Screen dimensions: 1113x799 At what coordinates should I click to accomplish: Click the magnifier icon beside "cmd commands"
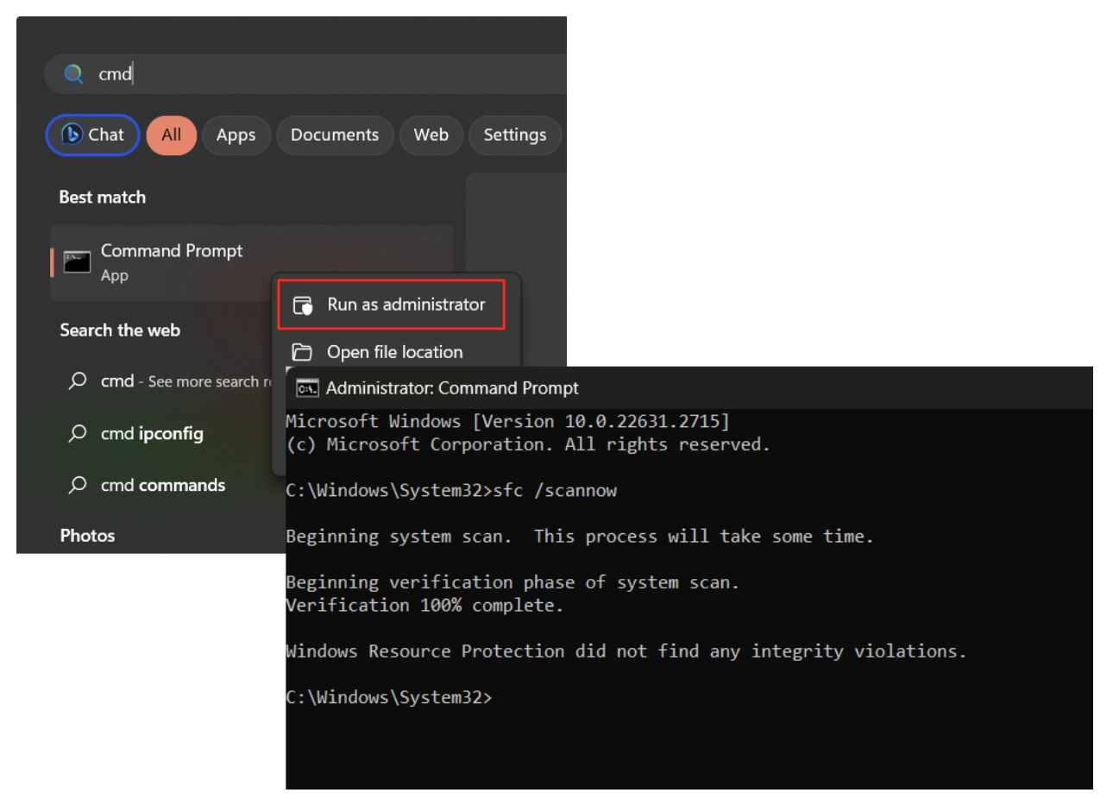pyautogui.click(x=77, y=485)
